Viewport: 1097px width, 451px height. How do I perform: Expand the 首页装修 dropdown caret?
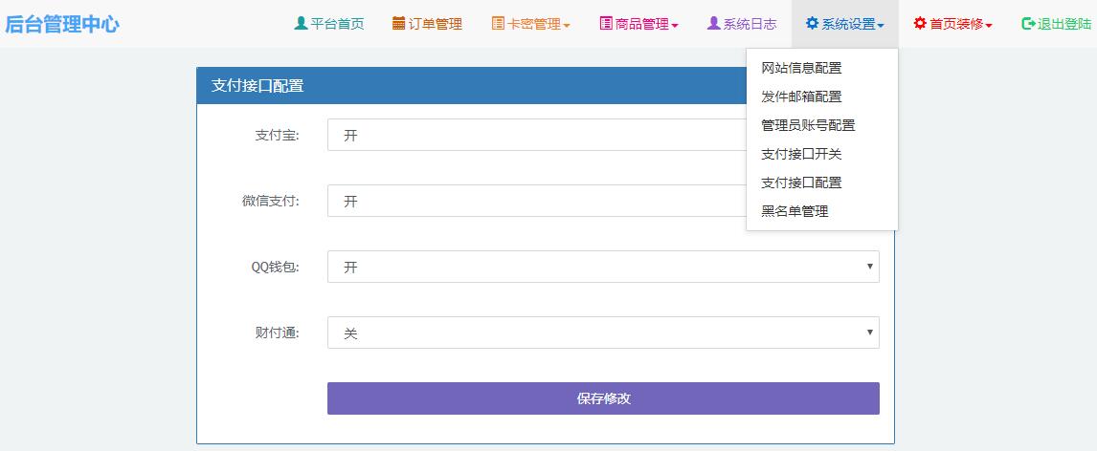[989, 26]
